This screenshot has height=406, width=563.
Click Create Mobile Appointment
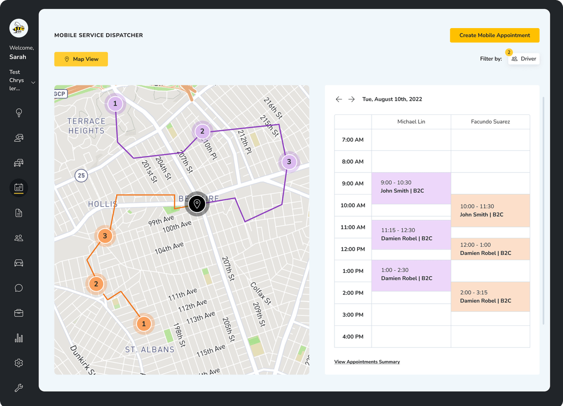pyautogui.click(x=495, y=35)
